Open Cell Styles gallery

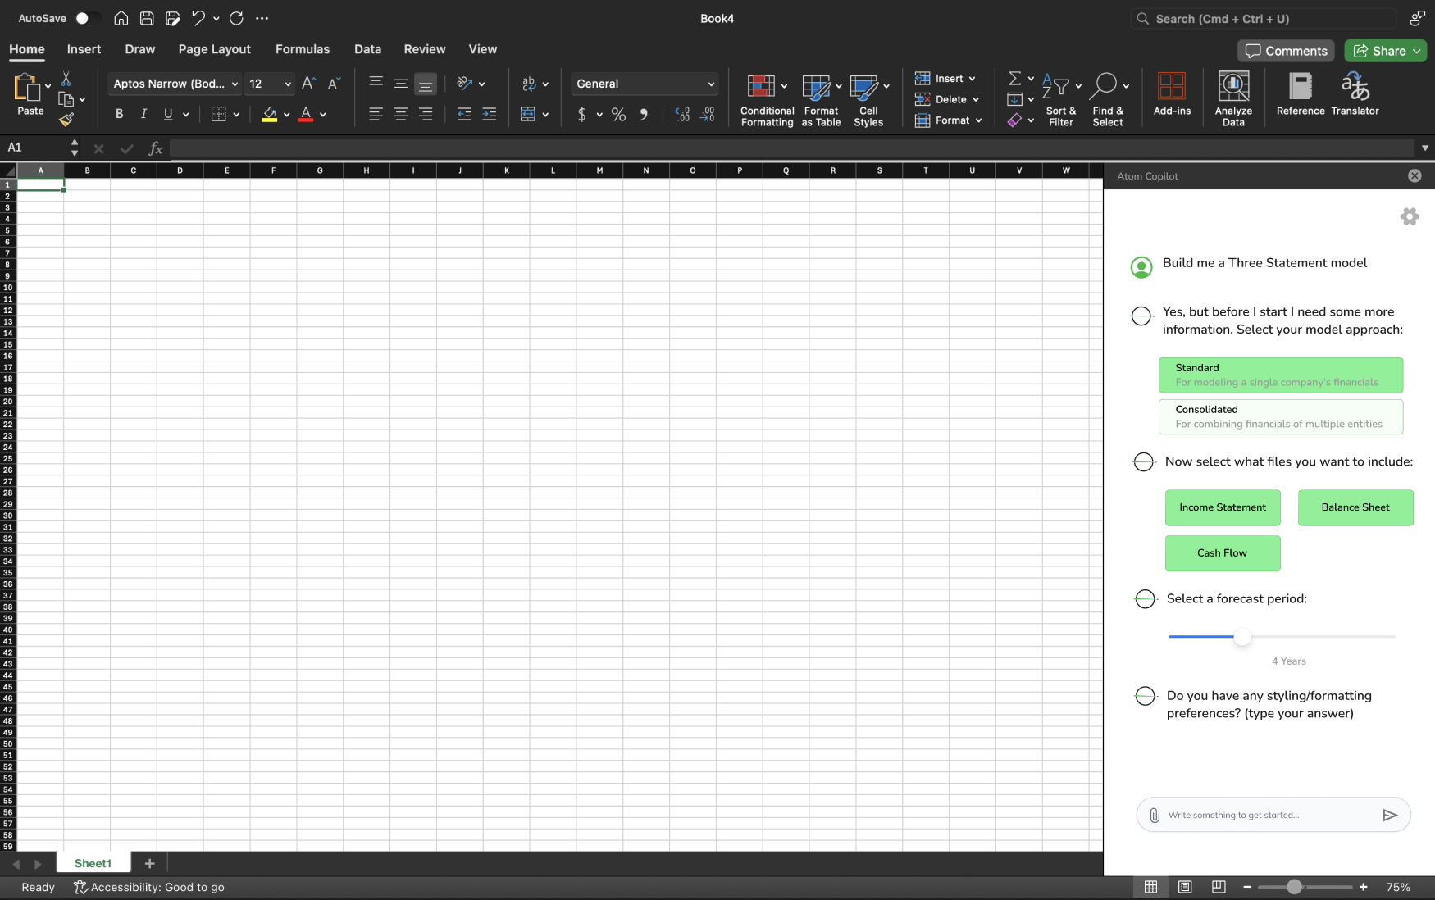[868, 100]
